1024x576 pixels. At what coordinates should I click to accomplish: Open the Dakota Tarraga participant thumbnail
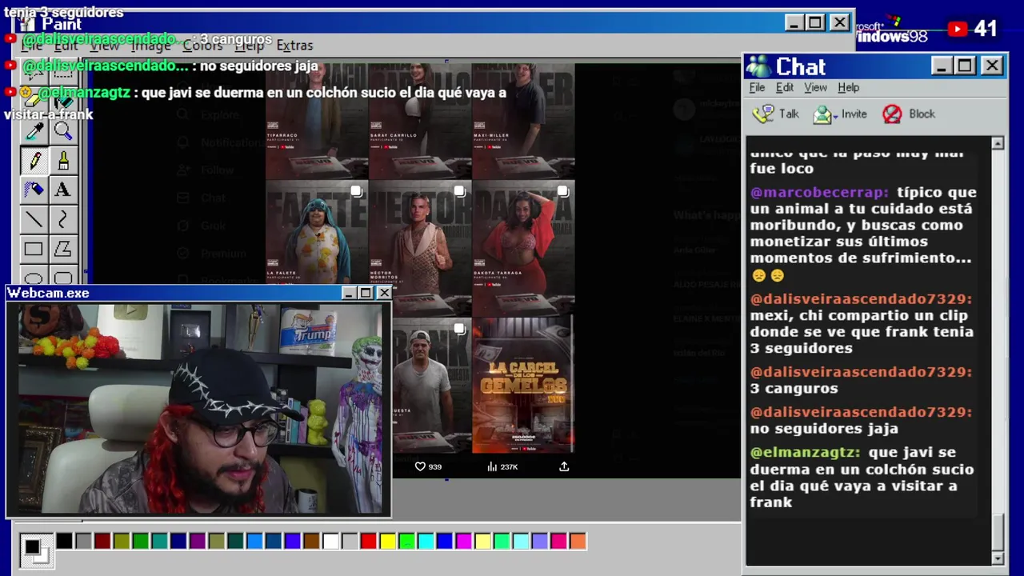tap(523, 248)
